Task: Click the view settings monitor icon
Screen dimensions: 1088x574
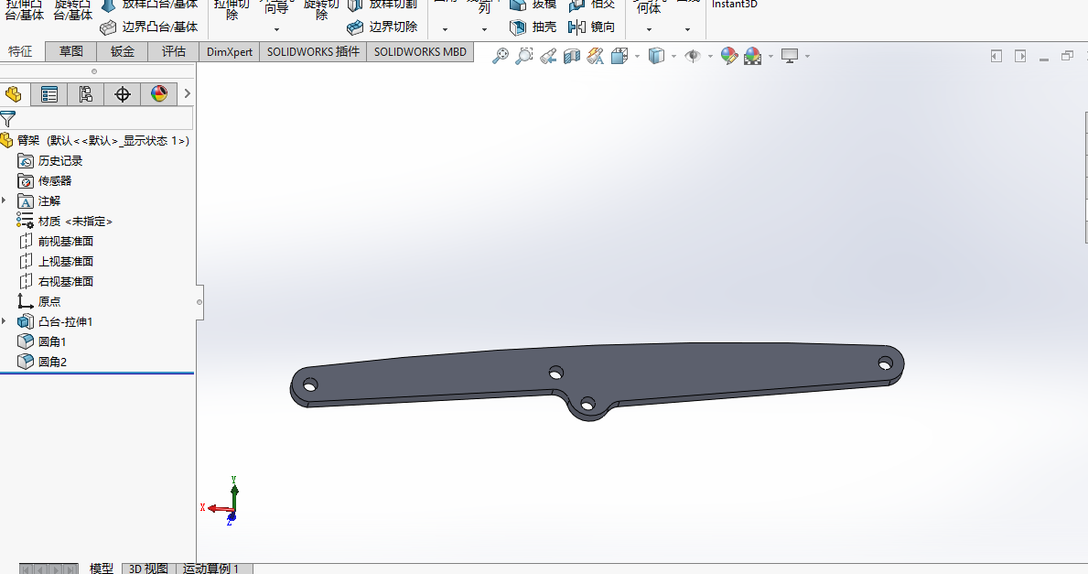Action: 790,56
